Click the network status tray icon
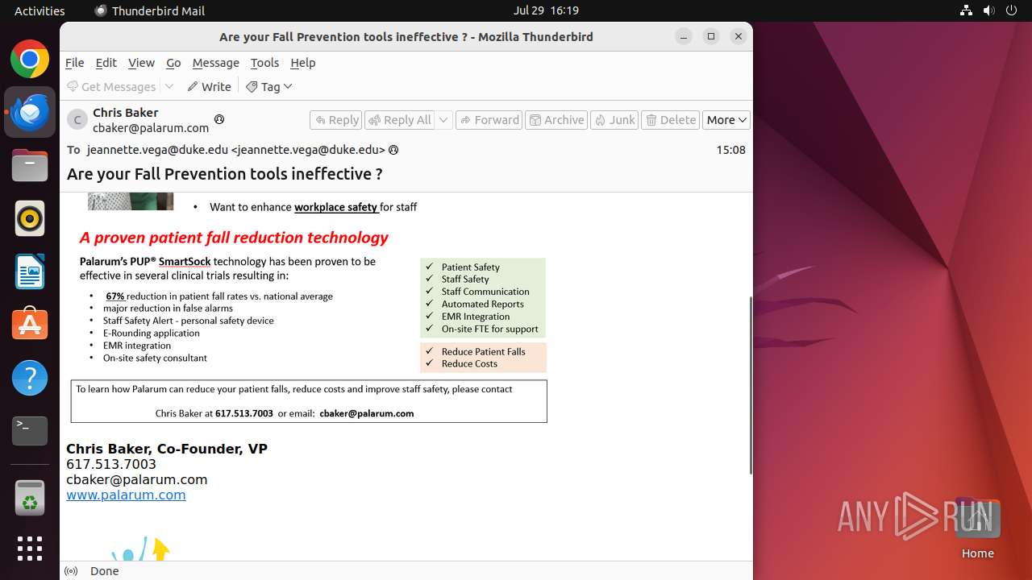Viewport: 1032px width, 580px height. 966,10
